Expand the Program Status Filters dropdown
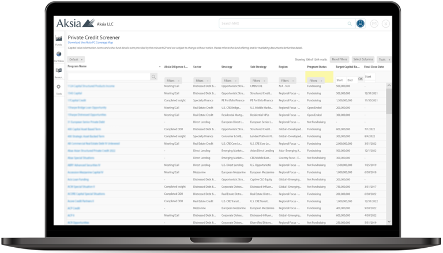 pos(315,80)
